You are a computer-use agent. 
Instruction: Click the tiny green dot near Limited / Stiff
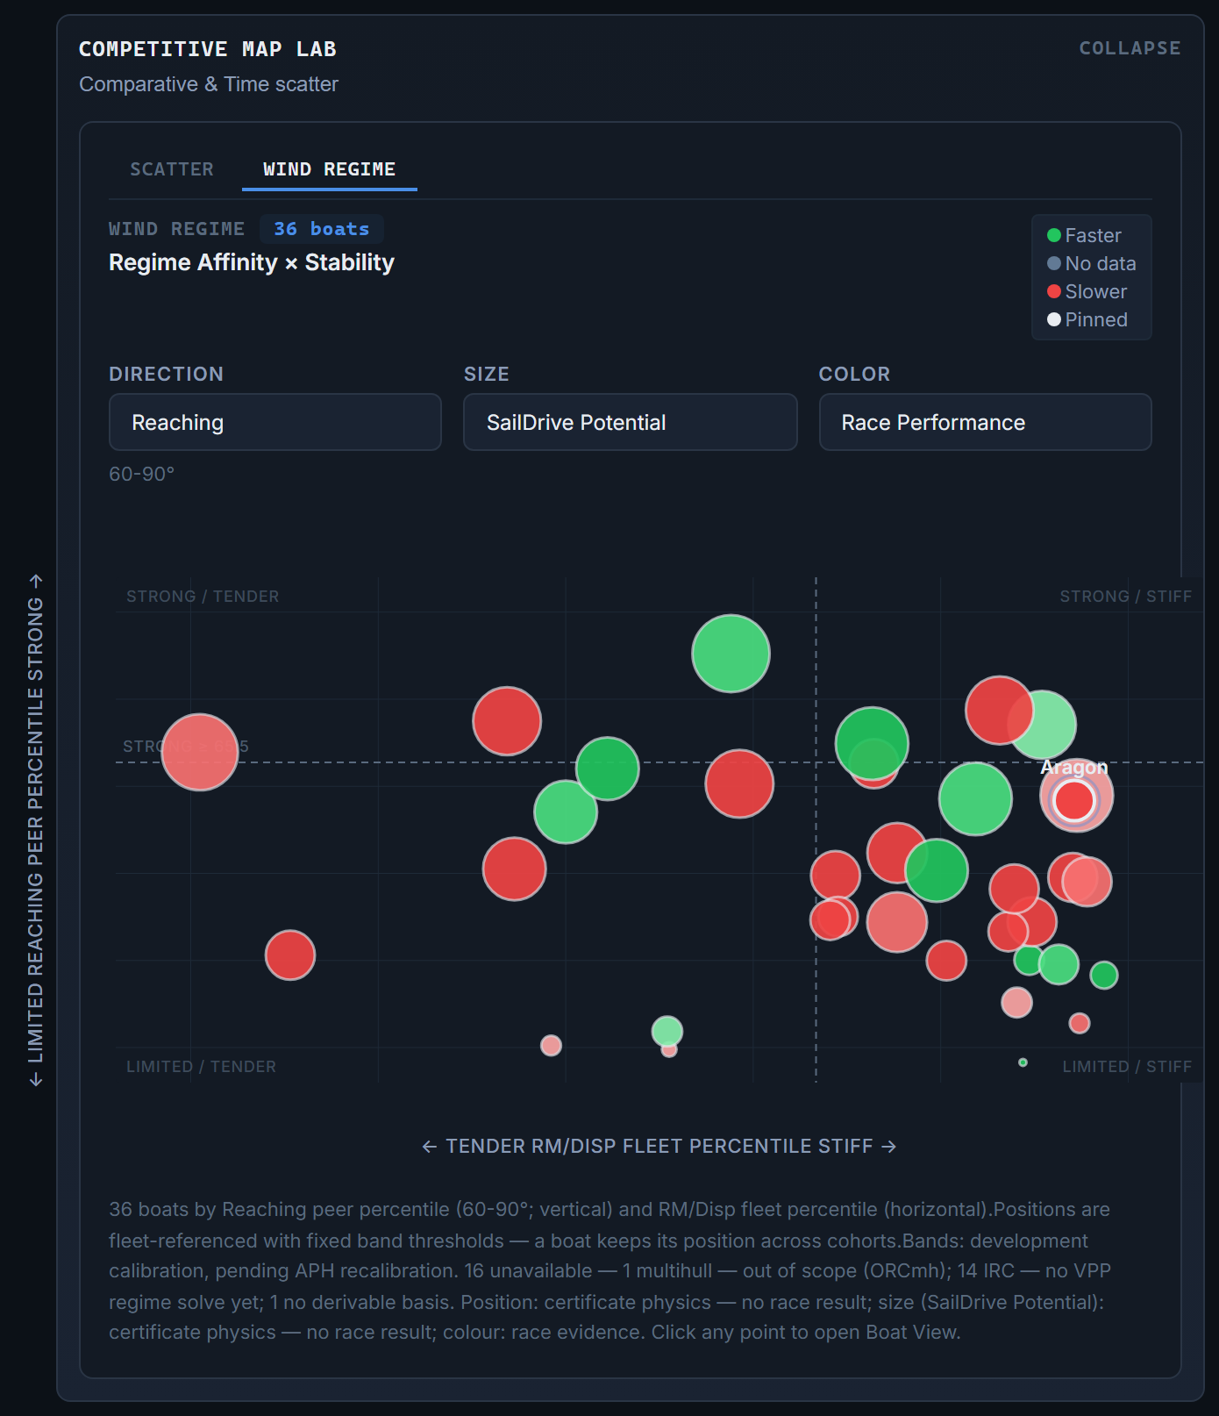point(1023,1062)
